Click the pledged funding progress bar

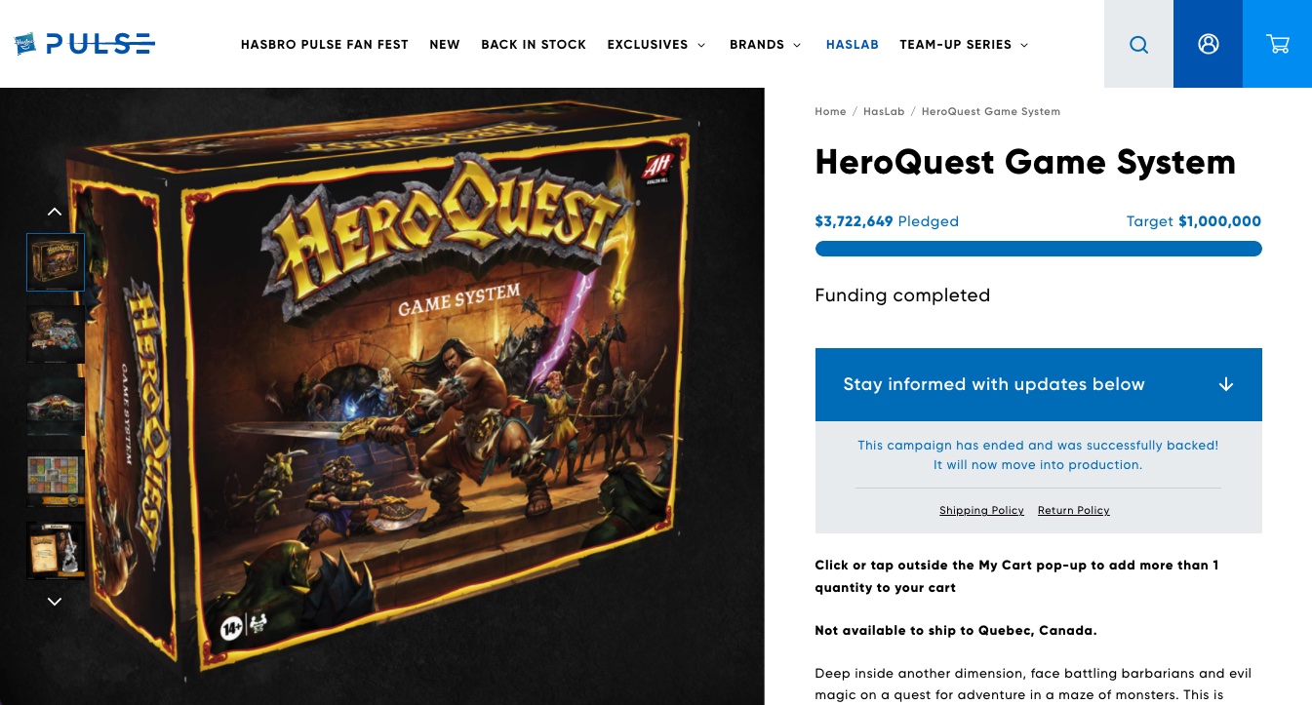[x=1039, y=249]
